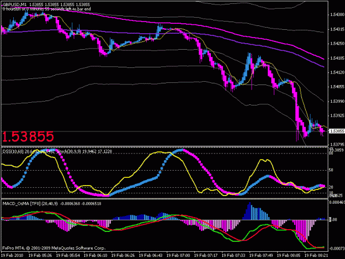The height and width of the screenshot is (259, 345).
Task: Select the 1.54120 price scale label
Action: point(337,72)
